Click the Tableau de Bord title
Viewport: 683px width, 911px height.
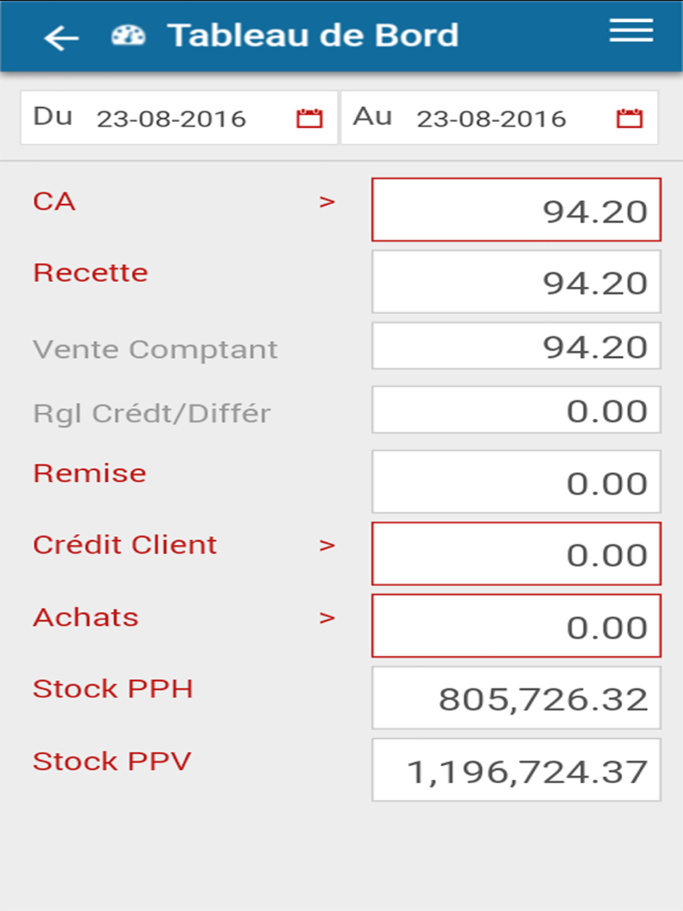[x=313, y=36]
